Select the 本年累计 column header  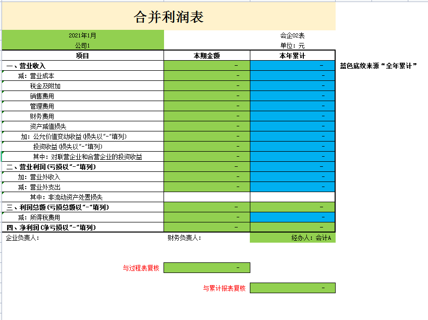[x=292, y=55]
